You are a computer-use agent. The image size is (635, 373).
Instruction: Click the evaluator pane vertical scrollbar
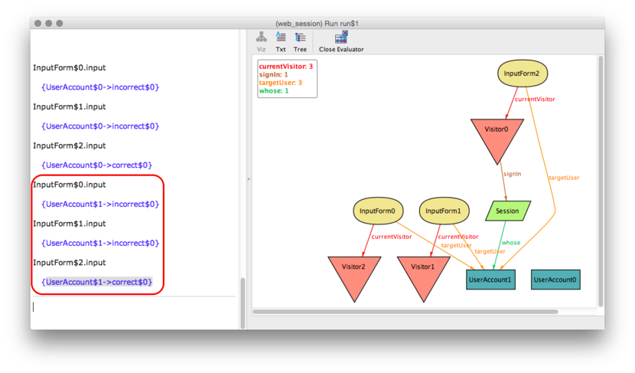pyautogui.click(x=243, y=303)
